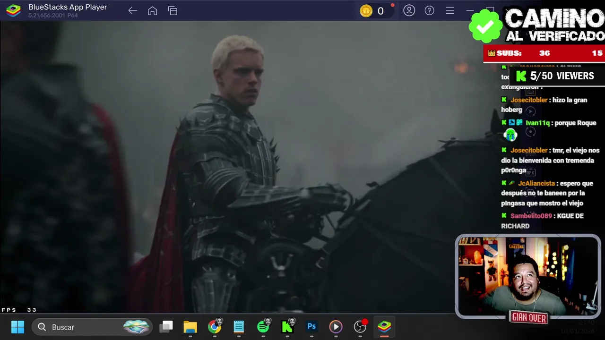605x340 pixels.
Task: Open BlueStacks account profile icon
Action: coord(409,10)
